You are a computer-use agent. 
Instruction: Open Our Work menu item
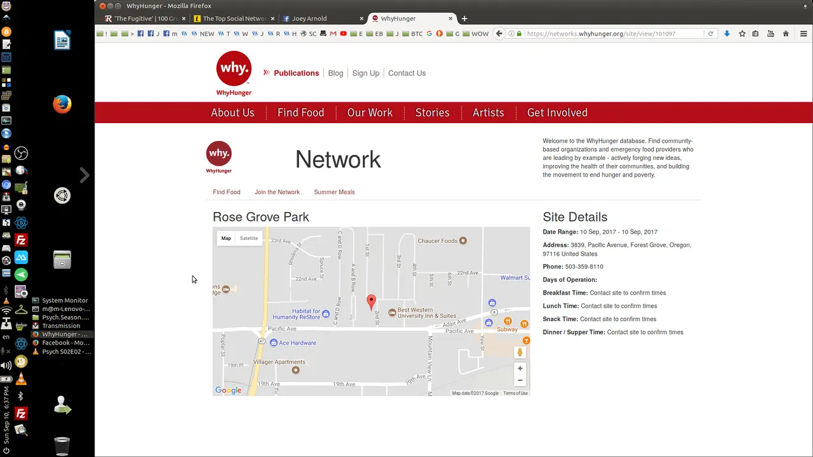pos(370,112)
